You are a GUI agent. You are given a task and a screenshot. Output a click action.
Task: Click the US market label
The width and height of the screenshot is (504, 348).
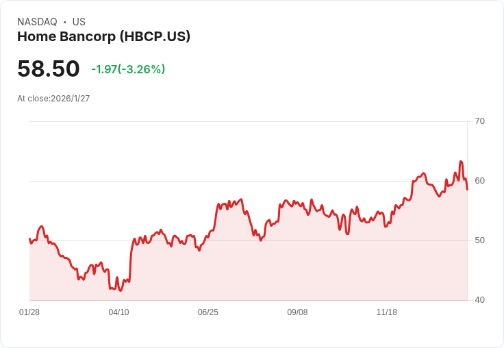(x=79, y=22)
